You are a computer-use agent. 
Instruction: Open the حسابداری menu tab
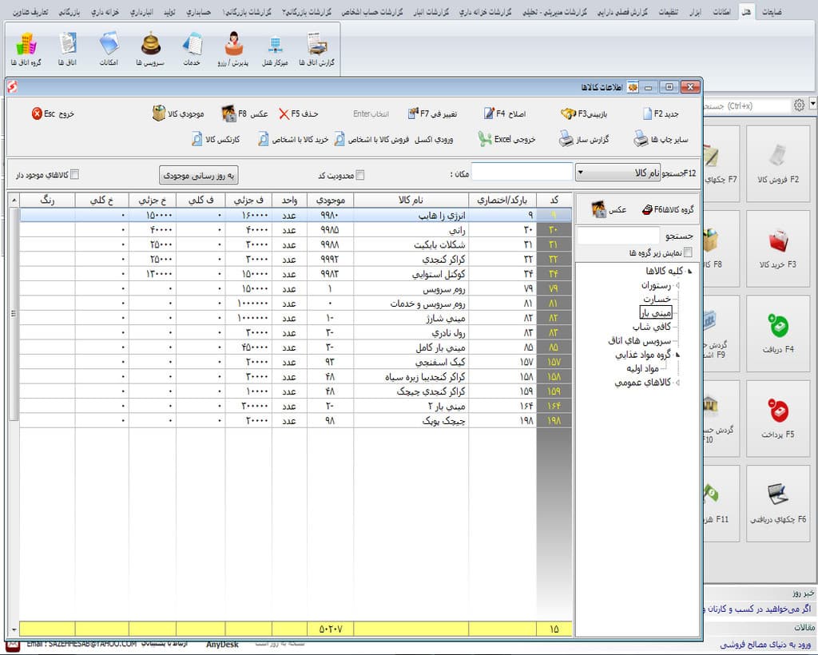[198, 11]
